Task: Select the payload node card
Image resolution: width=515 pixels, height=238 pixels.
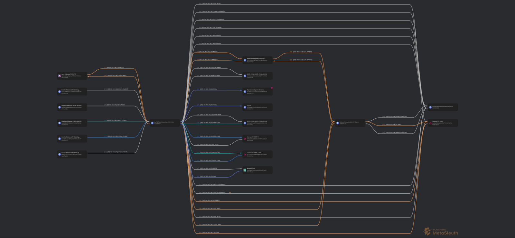Action: pos(257,107)
